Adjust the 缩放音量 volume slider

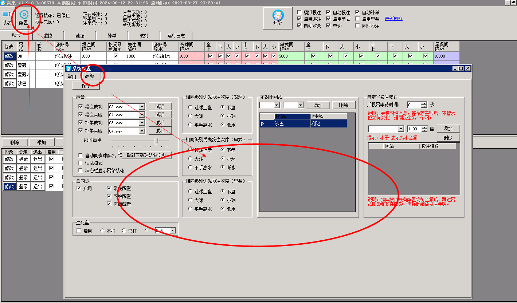point(156,141)
